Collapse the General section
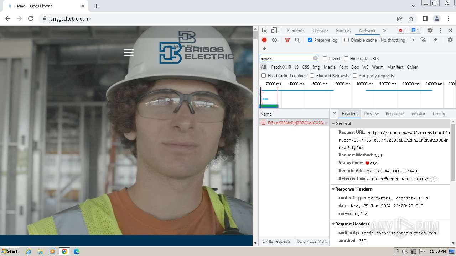 (x=333, y=124)
